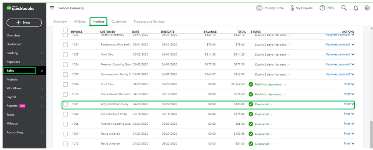Expand the Accounting sidebar submenu arrow
The width and height of the screenshot is (373, 150).
click(x=42, y=133)
